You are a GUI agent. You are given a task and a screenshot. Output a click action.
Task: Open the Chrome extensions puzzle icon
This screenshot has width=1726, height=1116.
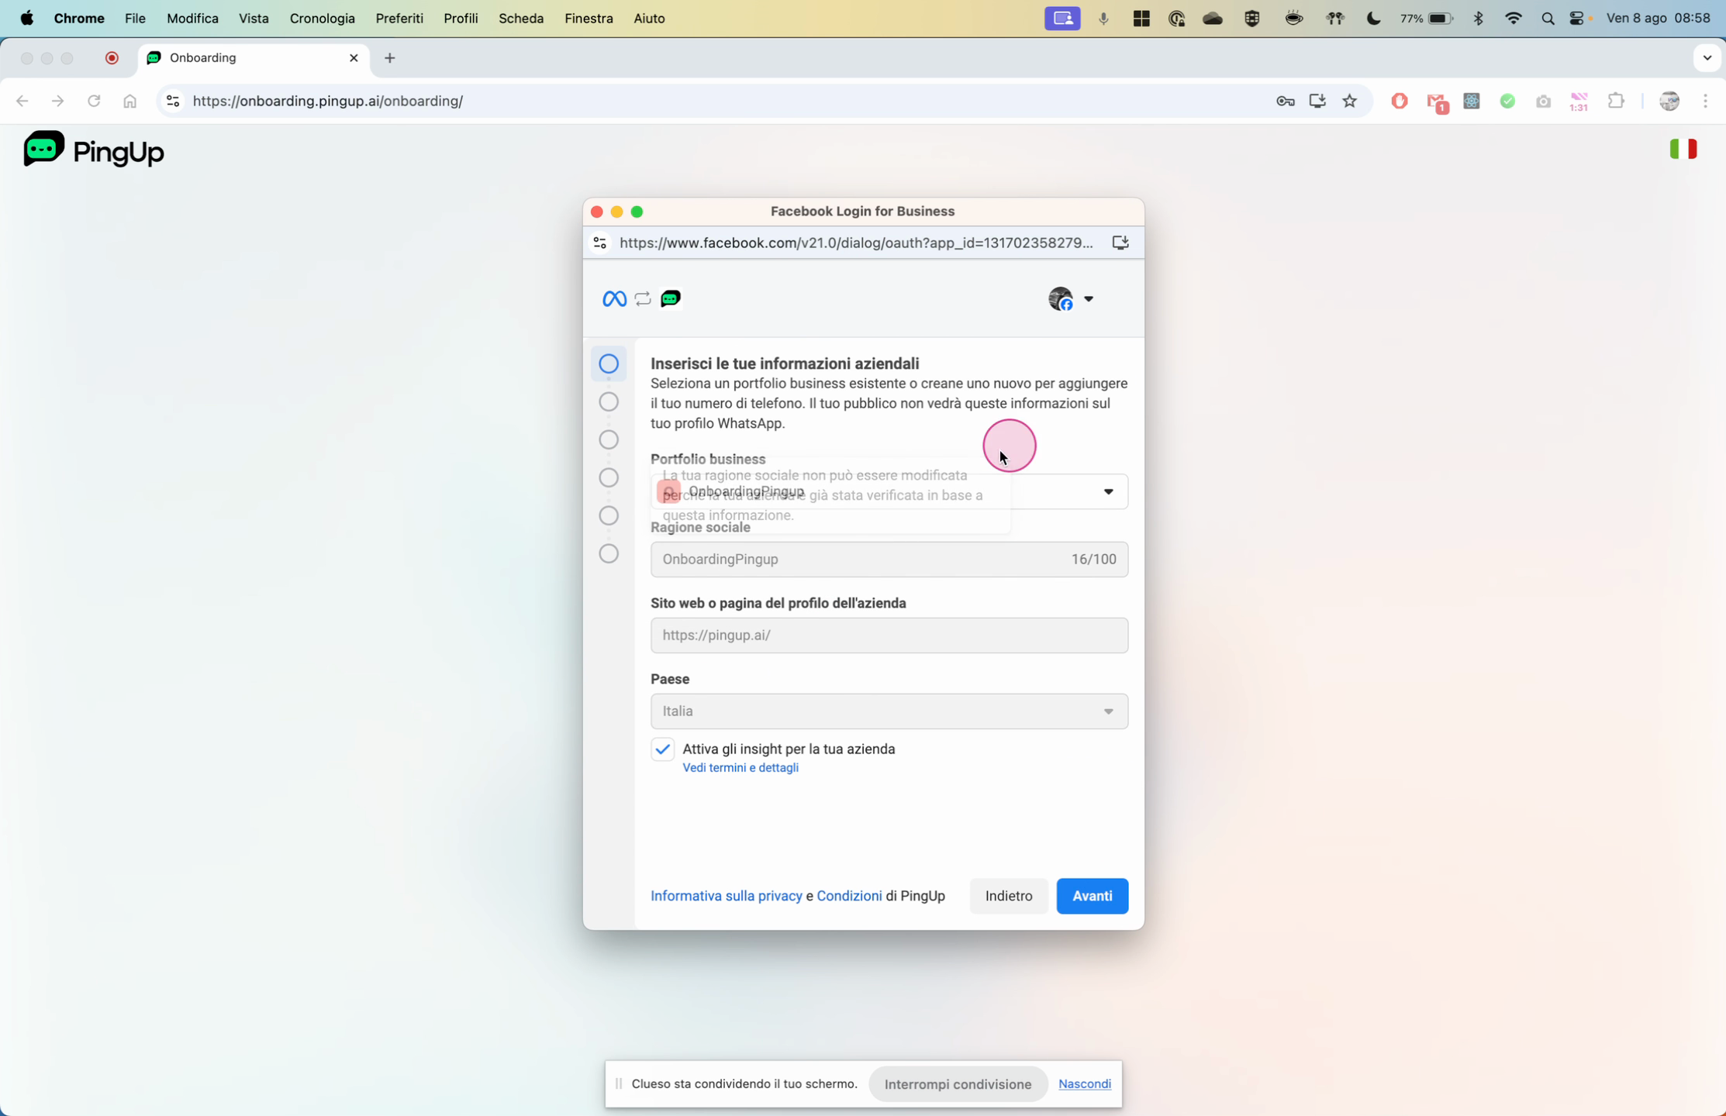click(x=1616, y=101)
